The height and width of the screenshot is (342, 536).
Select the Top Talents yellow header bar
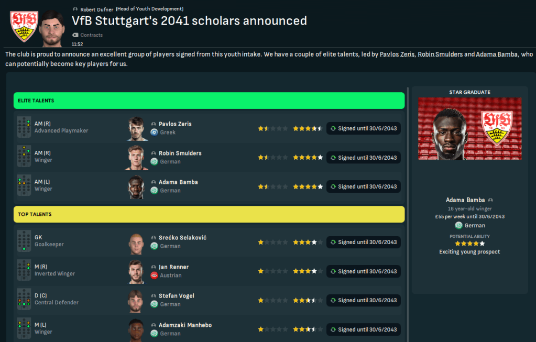pos(209,214)
